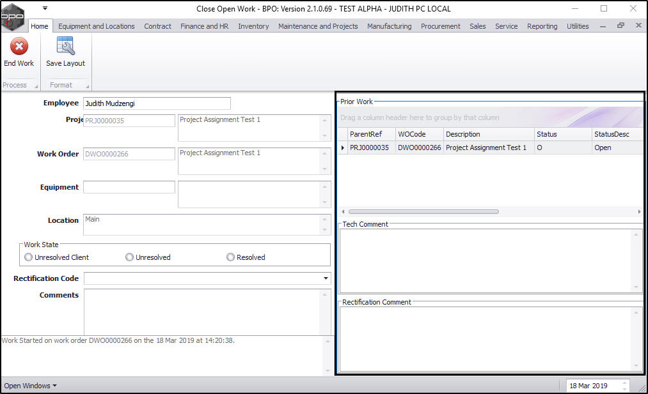Open the Rectification Code dropdown
Image resolution: width=648 pixels, height=394 pixels.
coord(326,278)
